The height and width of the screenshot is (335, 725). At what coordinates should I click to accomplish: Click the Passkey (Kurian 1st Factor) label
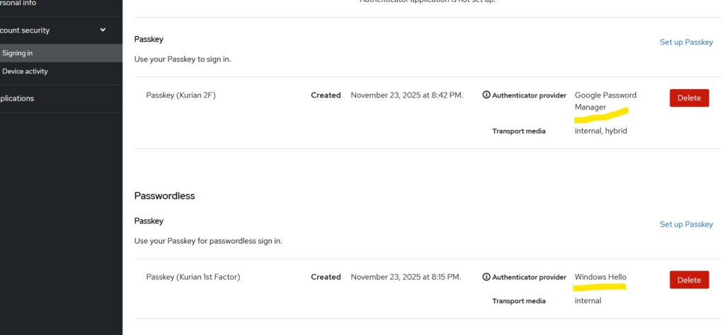point(193,277)
